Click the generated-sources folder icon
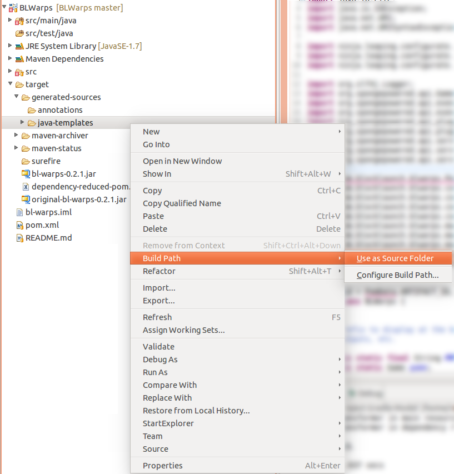The image size is (454, 474). coord(26,97)
